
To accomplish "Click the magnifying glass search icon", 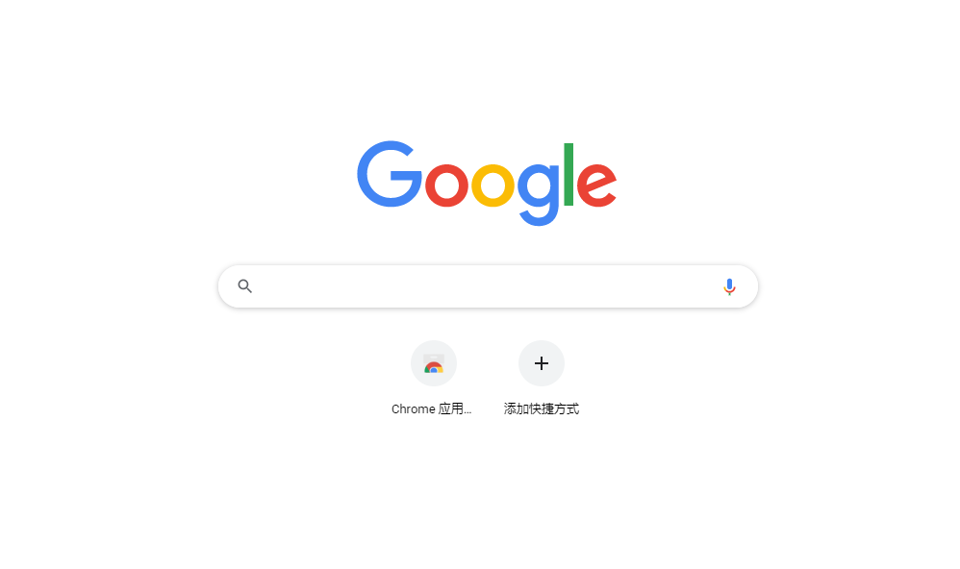I will pyautogui.click(x=245, y=286).
